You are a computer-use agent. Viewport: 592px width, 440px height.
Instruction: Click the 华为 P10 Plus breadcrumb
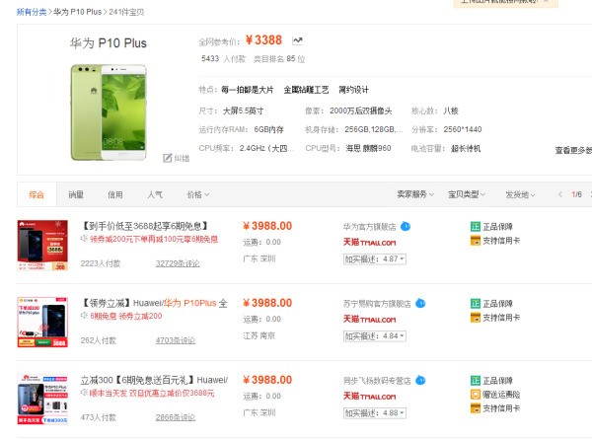[77, 12]
